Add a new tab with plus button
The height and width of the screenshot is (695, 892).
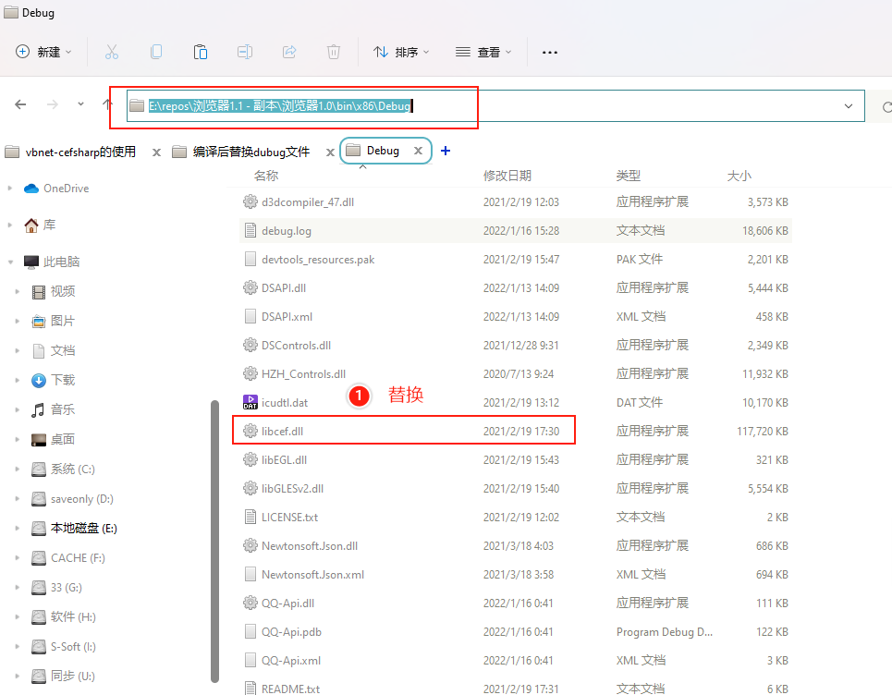click(x=446, y=151)
